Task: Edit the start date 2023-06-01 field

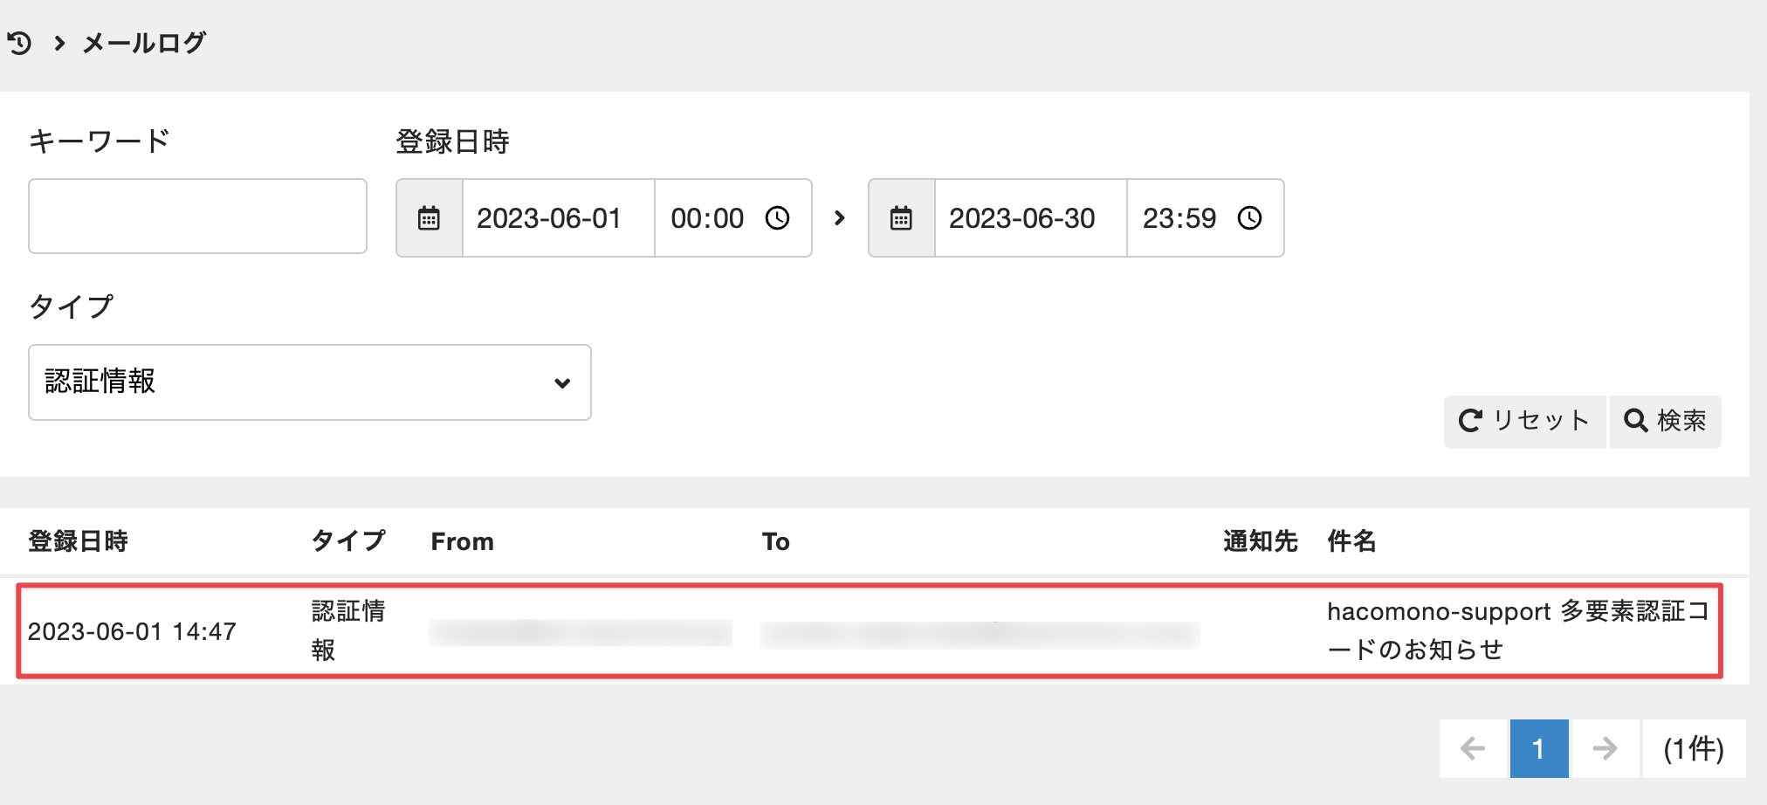Action: pos(557,218)
